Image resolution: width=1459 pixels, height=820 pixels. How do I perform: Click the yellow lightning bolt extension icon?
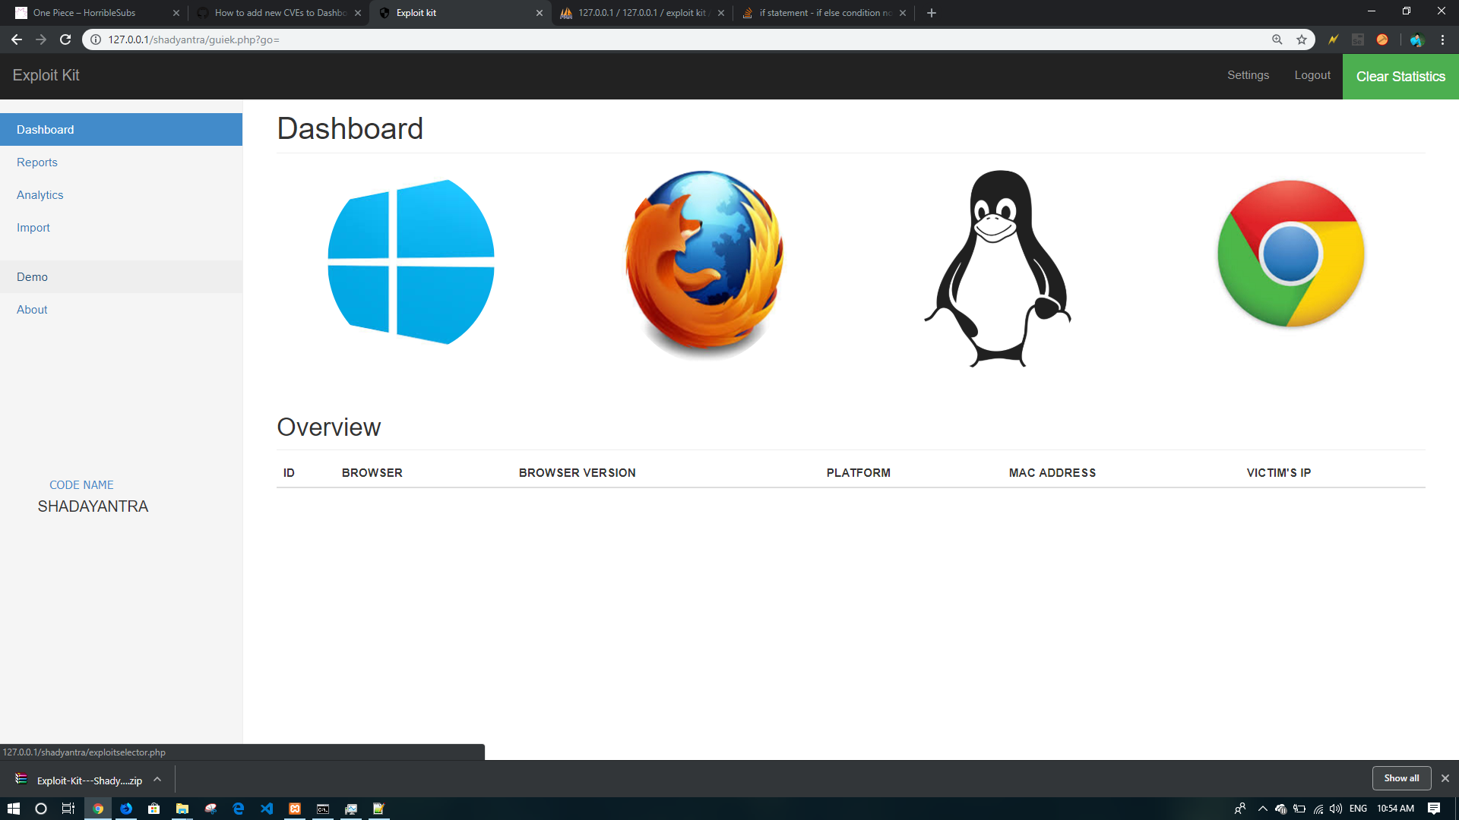1333,39
